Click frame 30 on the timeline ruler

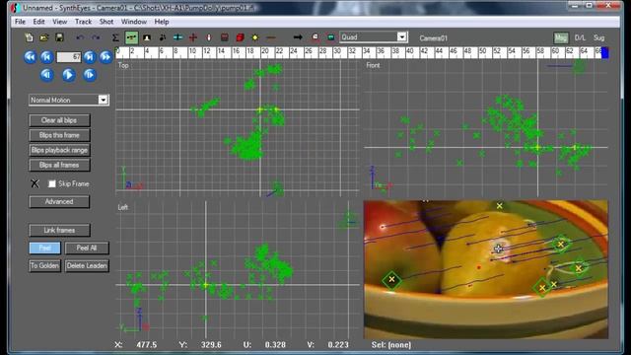[337, 52]
